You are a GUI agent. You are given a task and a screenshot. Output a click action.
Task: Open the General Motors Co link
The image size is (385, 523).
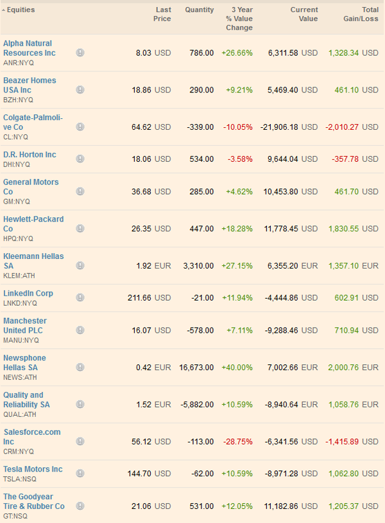[31, 187]
